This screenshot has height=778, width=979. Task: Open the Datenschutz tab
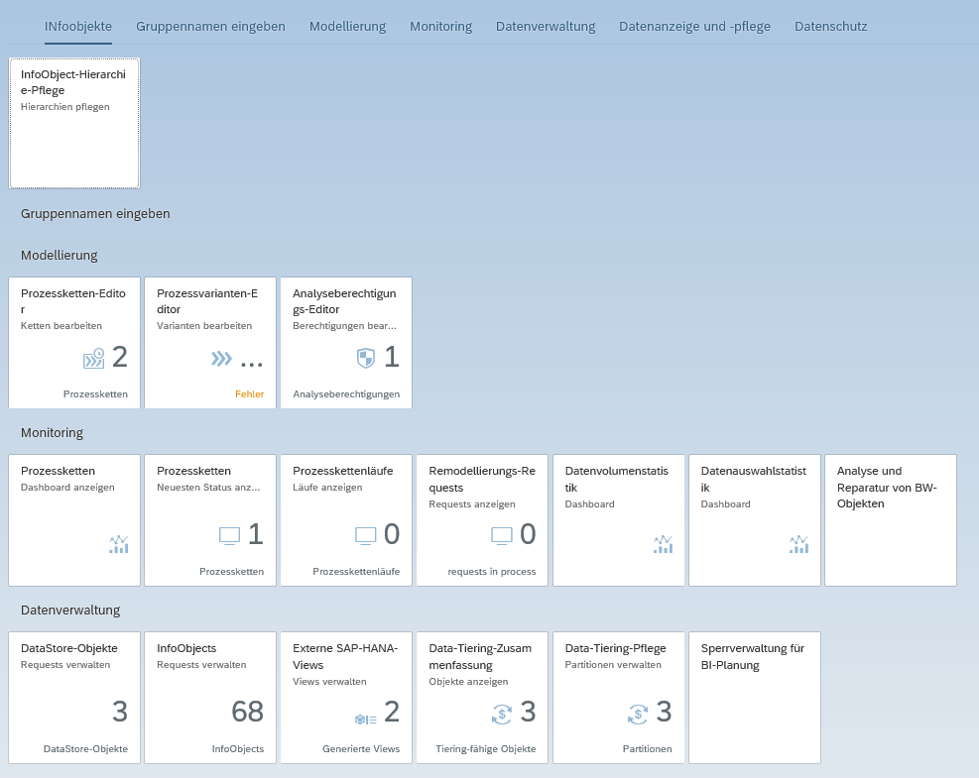tap(830, 26)
